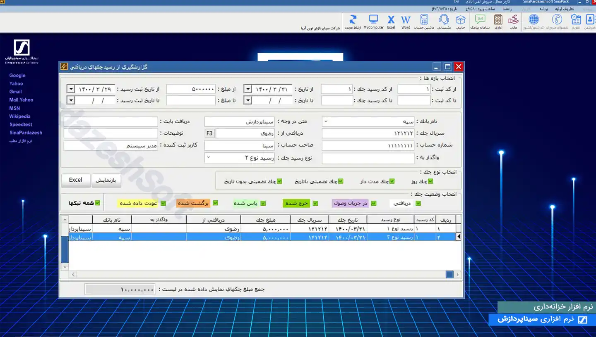Click the report dialog title bar icon
596x337 pixels.
point(64,66)
